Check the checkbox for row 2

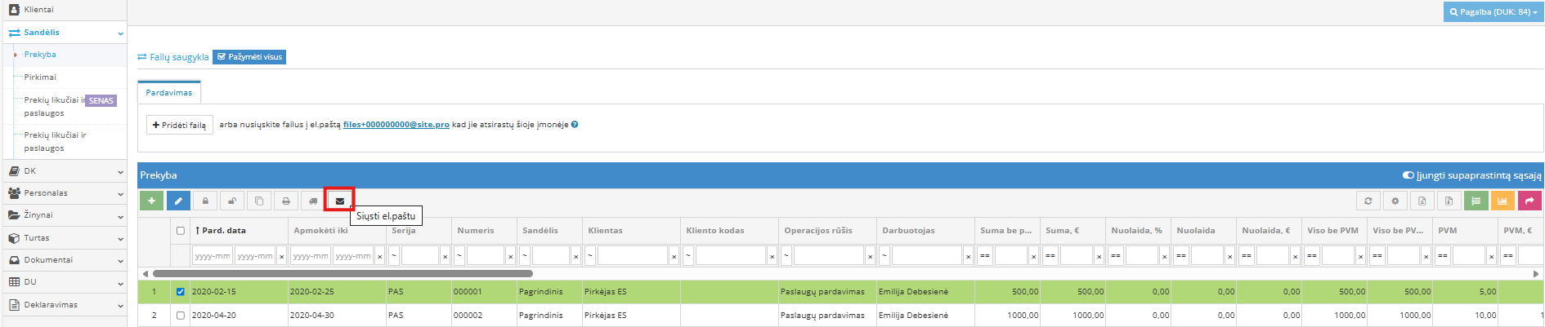click(x=181, y=316)
